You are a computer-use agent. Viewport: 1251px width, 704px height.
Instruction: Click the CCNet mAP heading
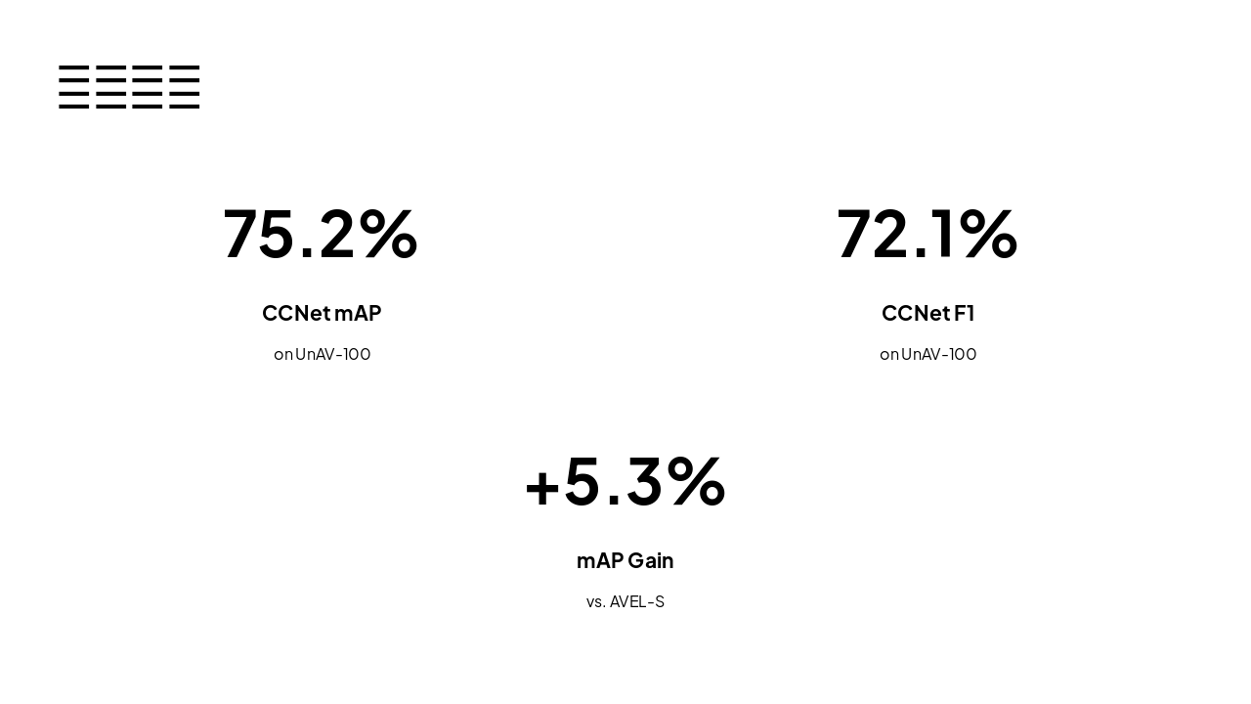tap(322, 313)
